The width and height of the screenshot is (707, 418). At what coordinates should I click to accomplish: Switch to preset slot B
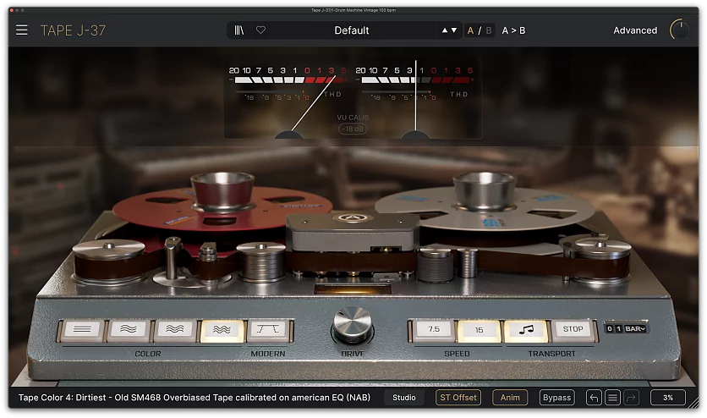pos(489,30)
